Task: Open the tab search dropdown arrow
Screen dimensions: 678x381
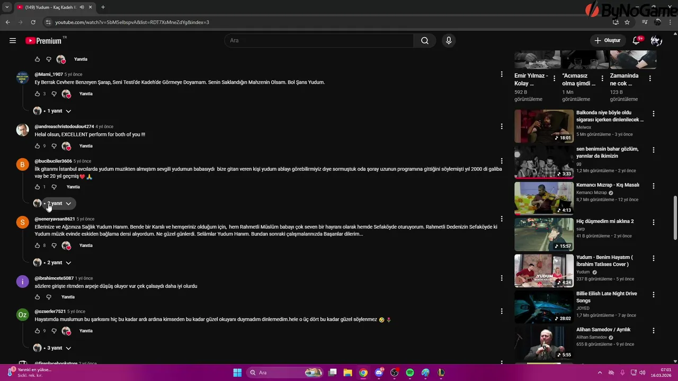Action: (x=7, y=7)
